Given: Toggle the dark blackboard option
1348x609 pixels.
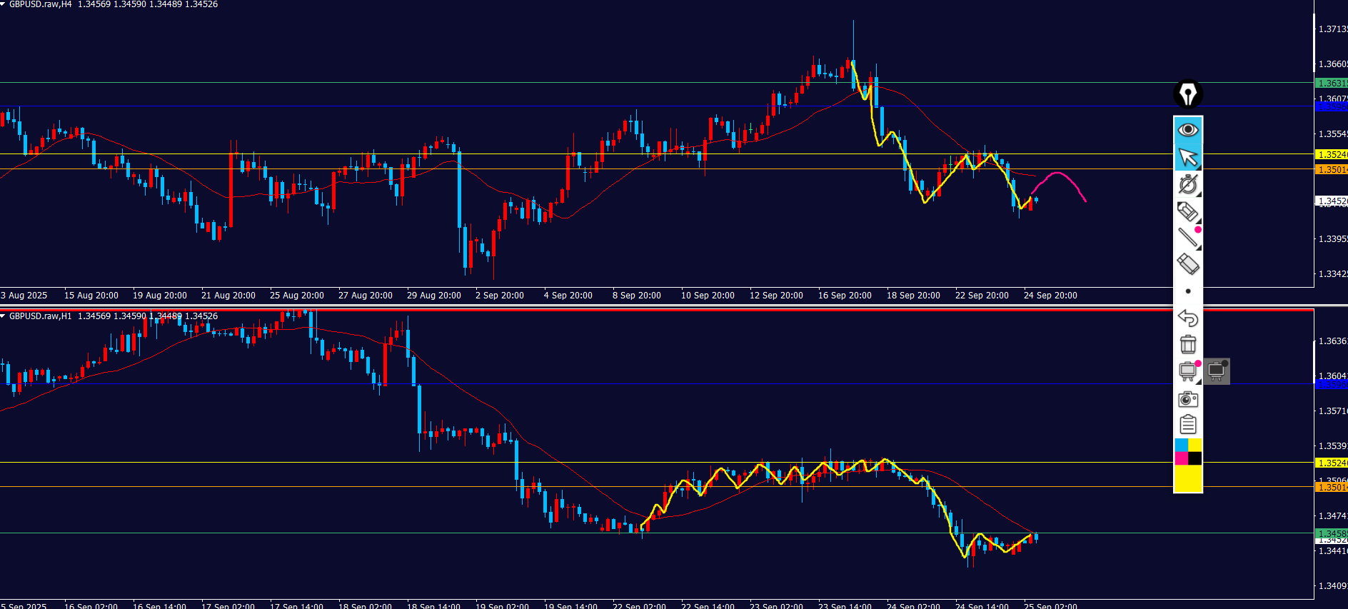Looking at the screenshot, I should point(1217,371).
